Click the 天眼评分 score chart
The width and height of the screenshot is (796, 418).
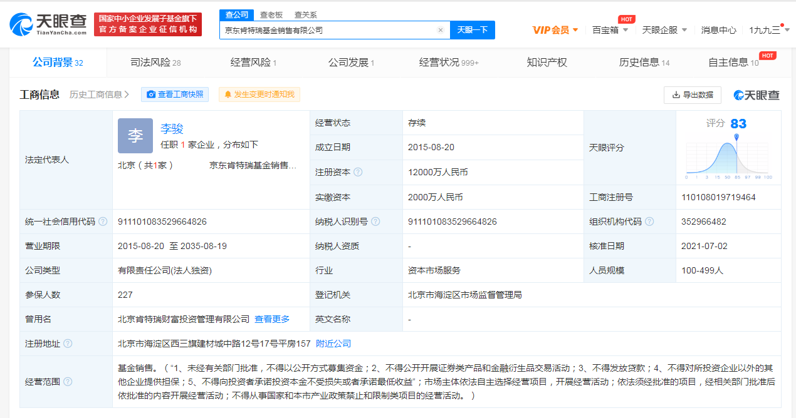coord(727,156)
